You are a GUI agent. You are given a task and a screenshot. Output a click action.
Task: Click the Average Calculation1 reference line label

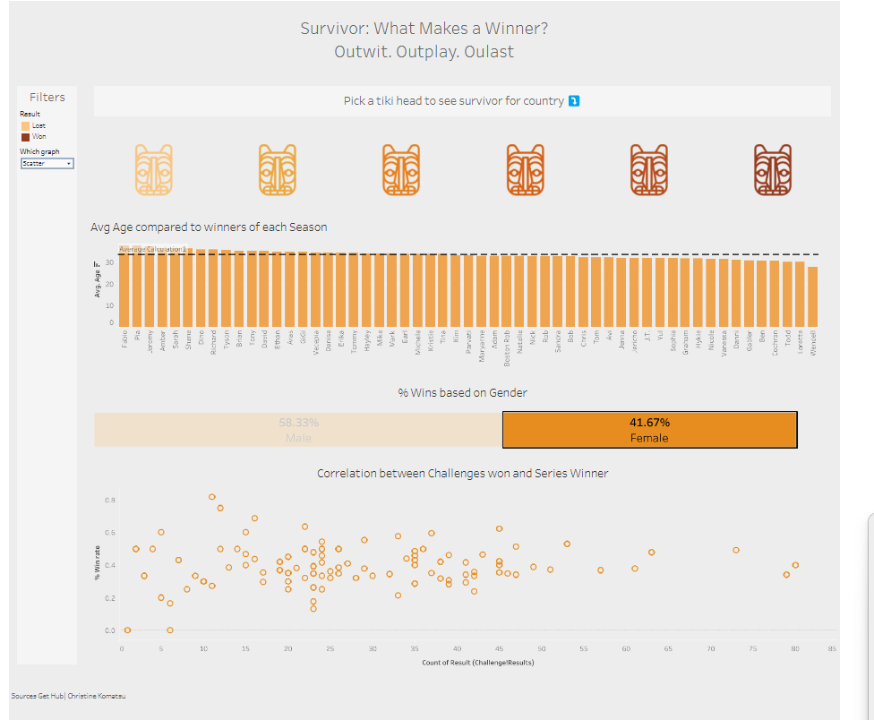point(152,249)
